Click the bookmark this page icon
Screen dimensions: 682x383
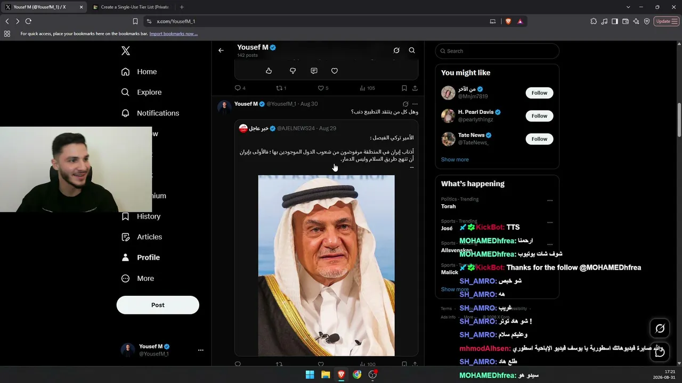click(135, 21)
